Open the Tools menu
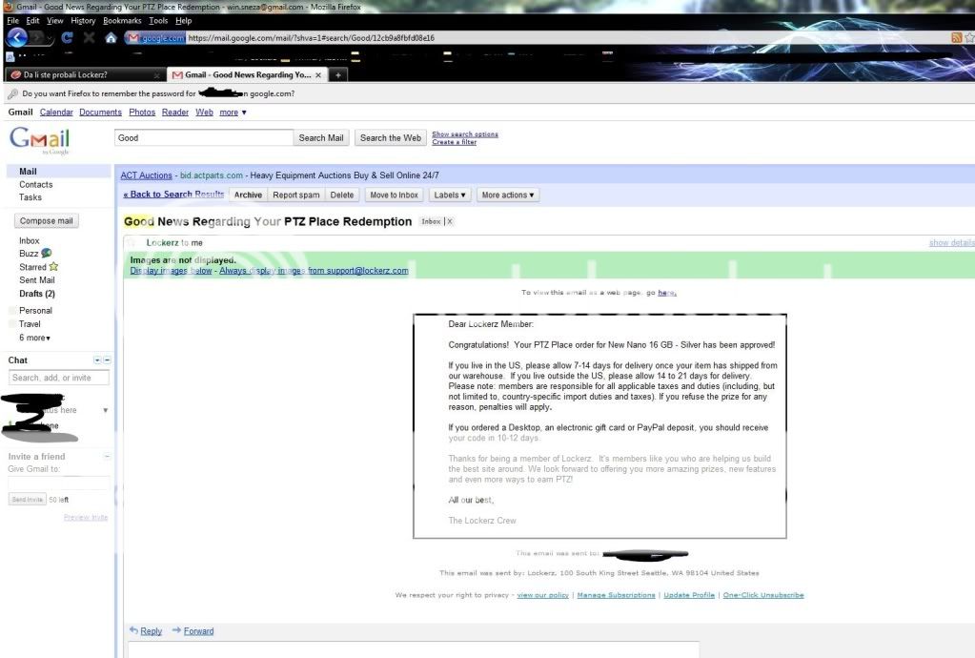The height and width of the screenshot is (658, 975). [x=158, y=21]
